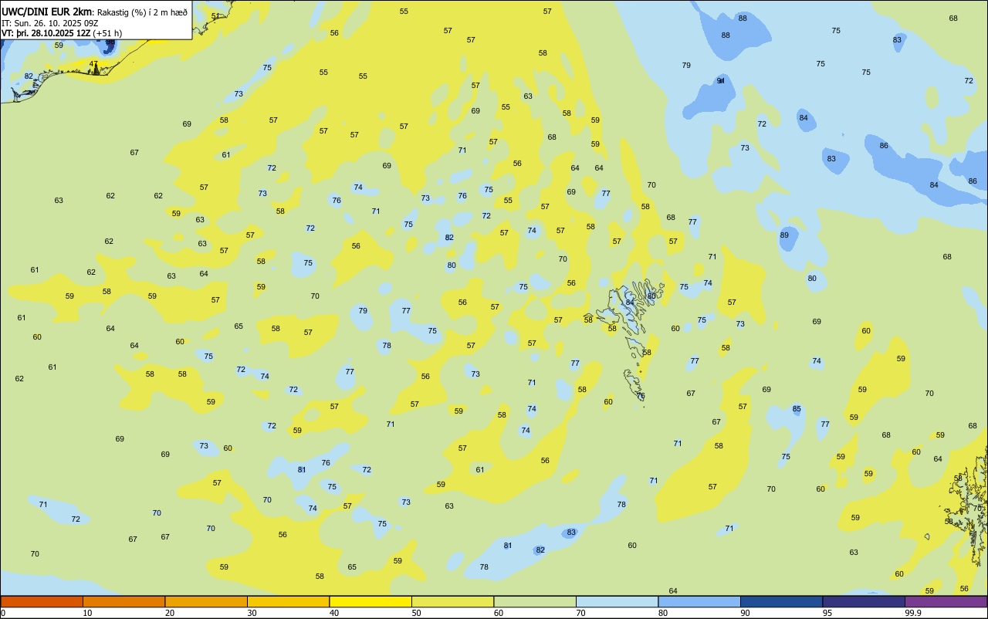Click the valid time line 'VT: þri. 28.10.2025 12Z'
The width and height of the screenshot is (988, 619).
point(46,33)
